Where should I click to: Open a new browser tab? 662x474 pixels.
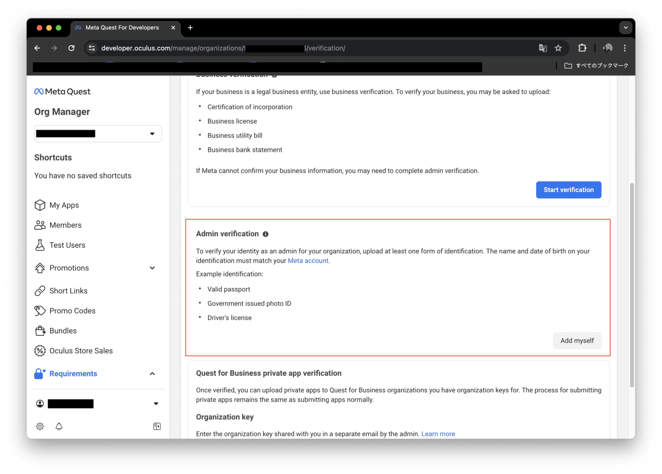pyautogui.click(x=190, y=28)
